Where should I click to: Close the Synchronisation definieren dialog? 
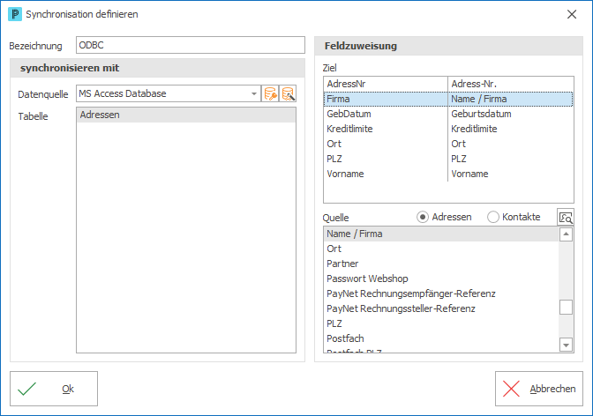[572, 14]
